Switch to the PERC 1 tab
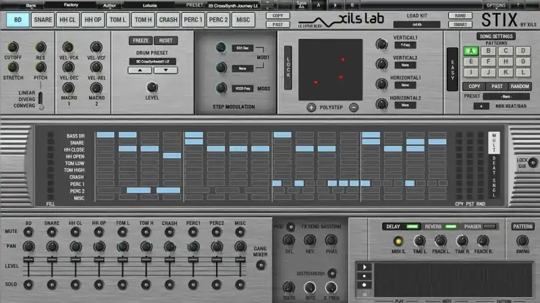The image size is (540, 303). (x=193, y=20)
